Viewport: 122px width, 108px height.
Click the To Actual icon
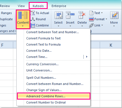(33, 13)
